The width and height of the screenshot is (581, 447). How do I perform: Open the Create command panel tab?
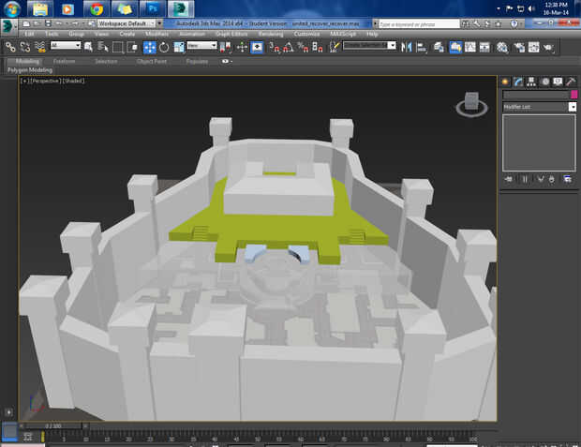pyautogui.click(x=505, y=82)
